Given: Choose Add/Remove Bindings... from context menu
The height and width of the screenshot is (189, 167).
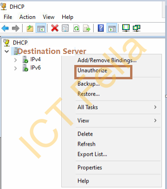Looking at the screenshot, I should tap(112, 60).
